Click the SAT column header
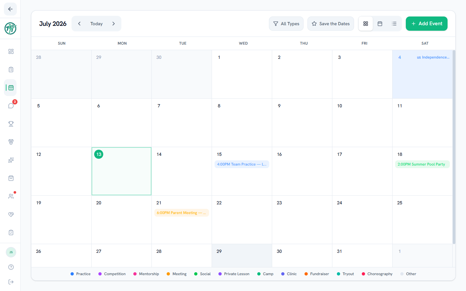The width and height of the screenshot is (466, 291). pyautogui.click(x=425, y=43)
